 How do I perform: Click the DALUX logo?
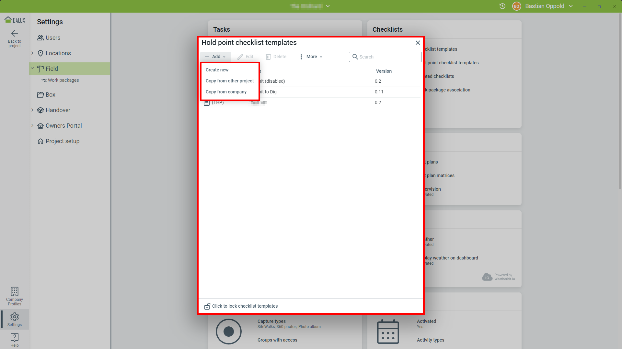[15, 20]
